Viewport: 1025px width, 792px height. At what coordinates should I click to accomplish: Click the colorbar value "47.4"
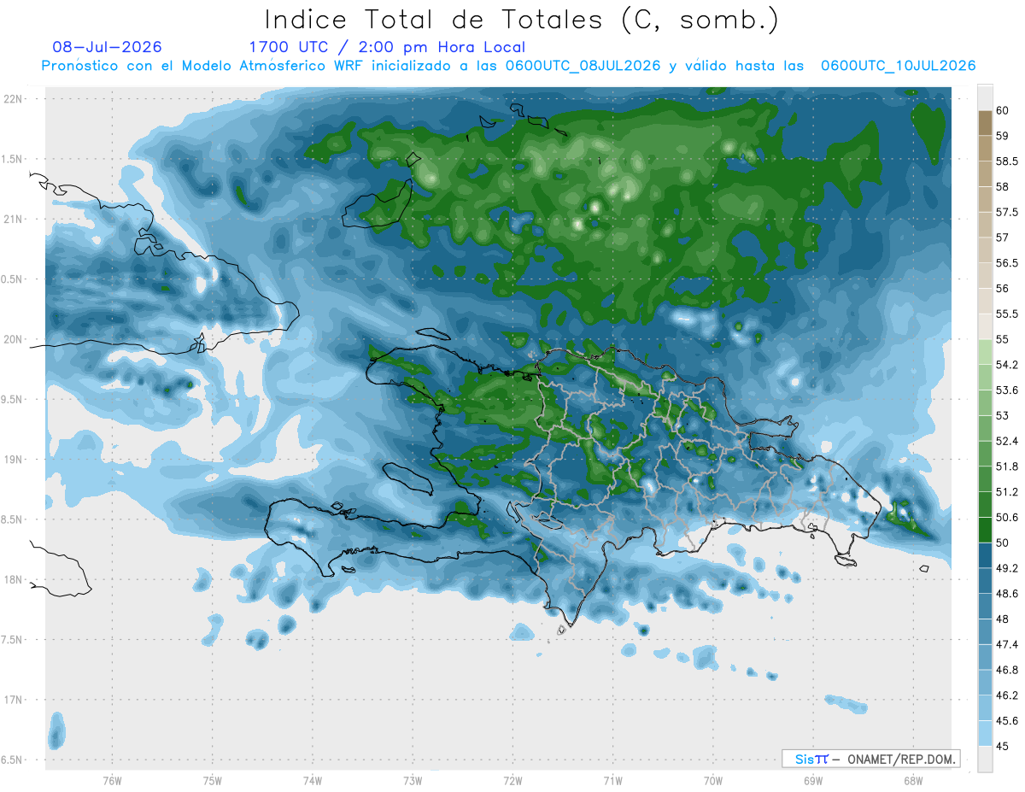(x=1007, y=645)
